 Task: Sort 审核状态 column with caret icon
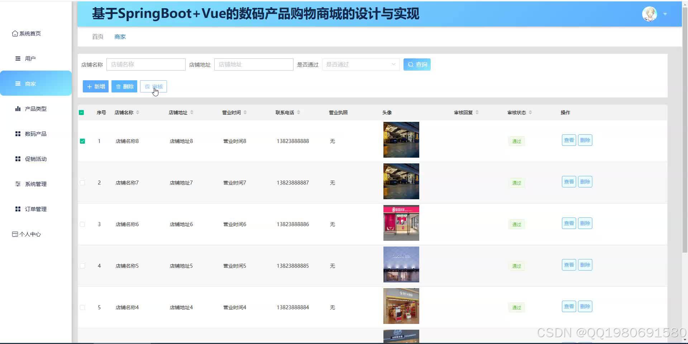click(530, 113)
